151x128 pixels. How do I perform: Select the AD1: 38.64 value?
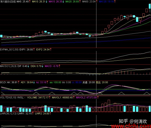(27, 82)
